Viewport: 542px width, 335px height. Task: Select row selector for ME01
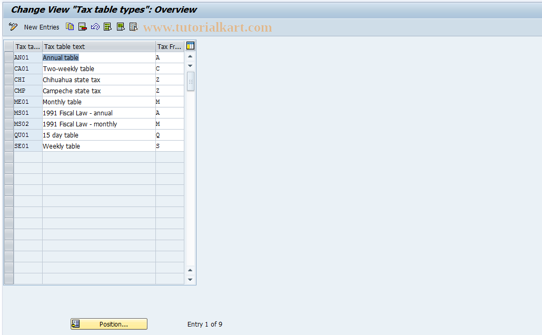[9, 102]
